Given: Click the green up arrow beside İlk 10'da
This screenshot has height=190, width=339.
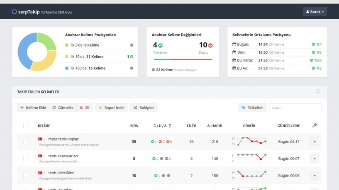Looking at the screenshot, I should [132, 57].
